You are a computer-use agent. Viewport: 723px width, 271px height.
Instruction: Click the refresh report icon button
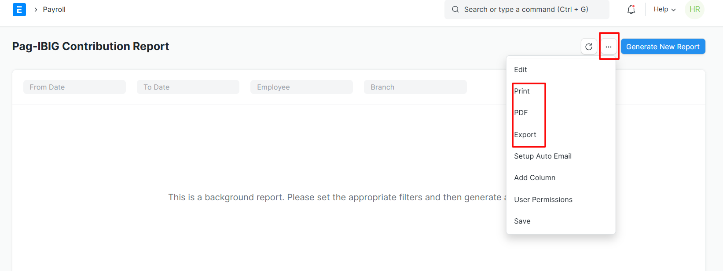click(589, 47)
